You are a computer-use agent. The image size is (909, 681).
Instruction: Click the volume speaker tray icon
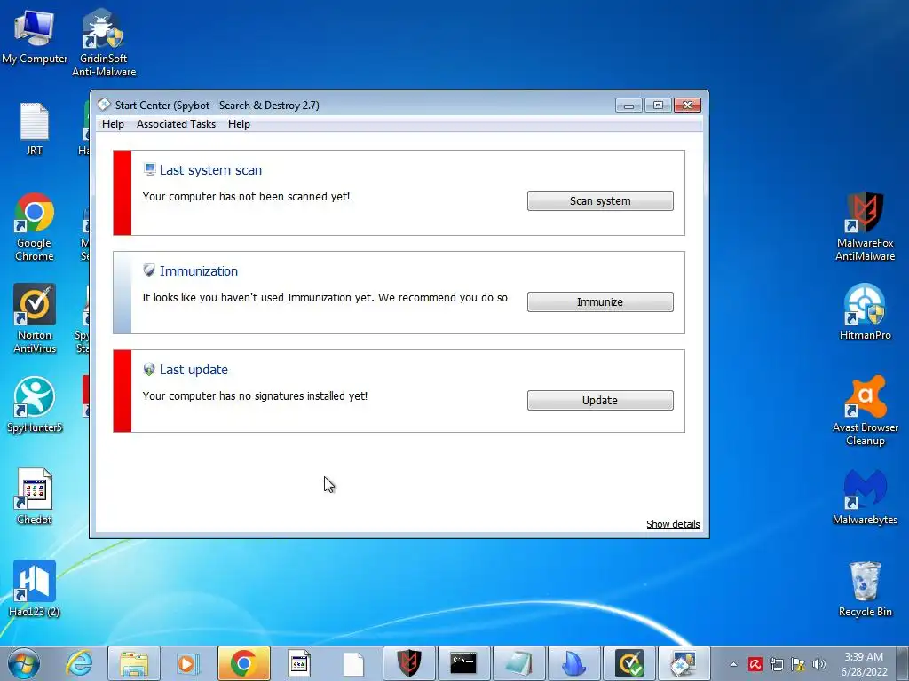(x=819, y=664)
